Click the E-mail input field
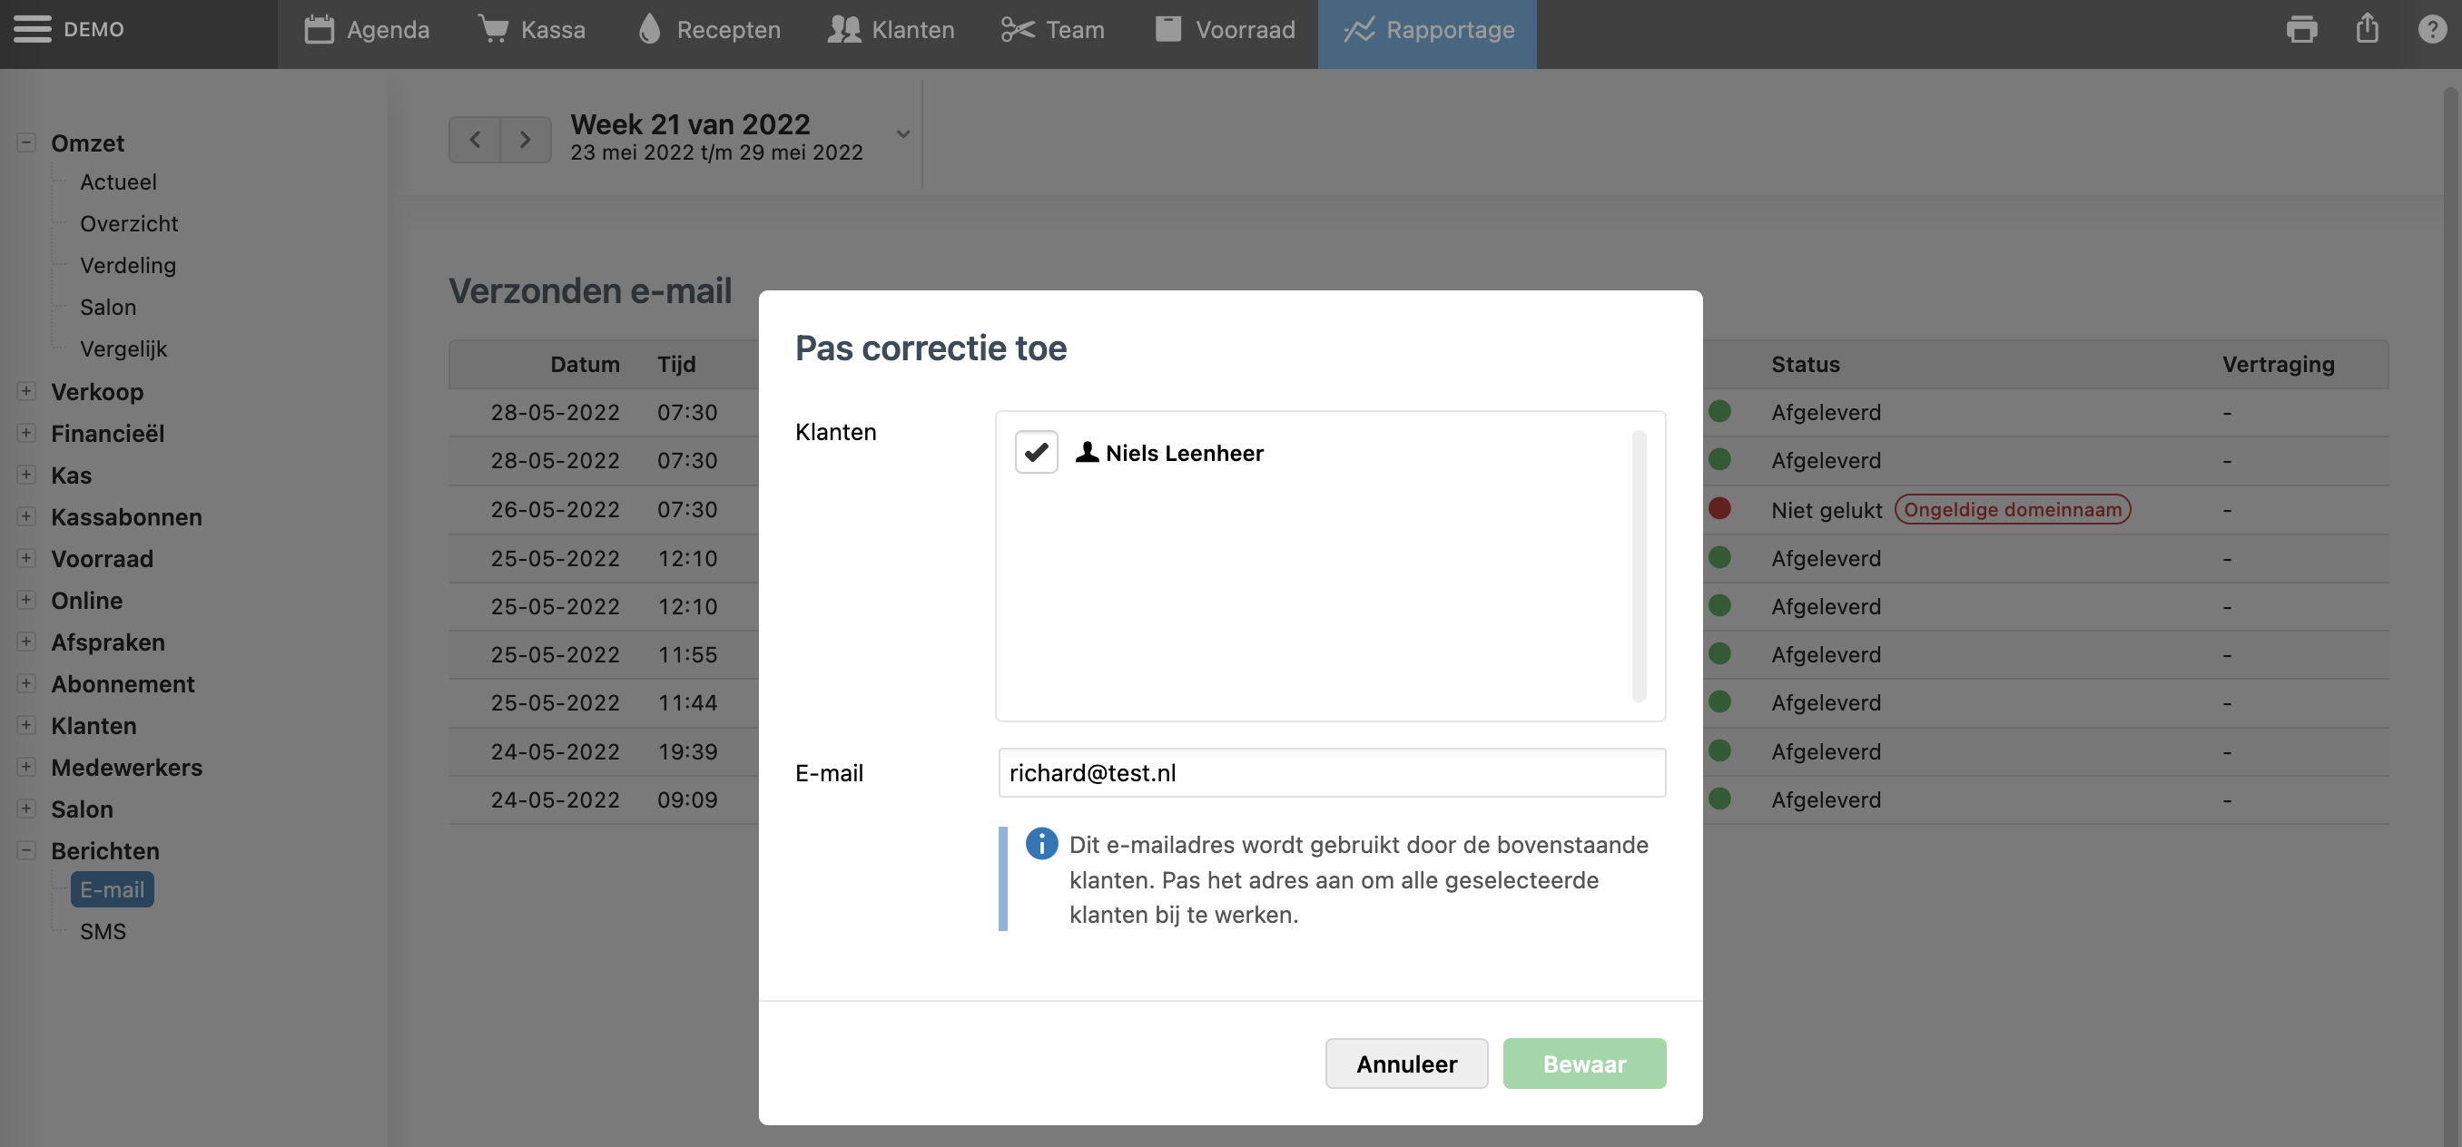The image size is (2462, 1147). click(1332, 772)
